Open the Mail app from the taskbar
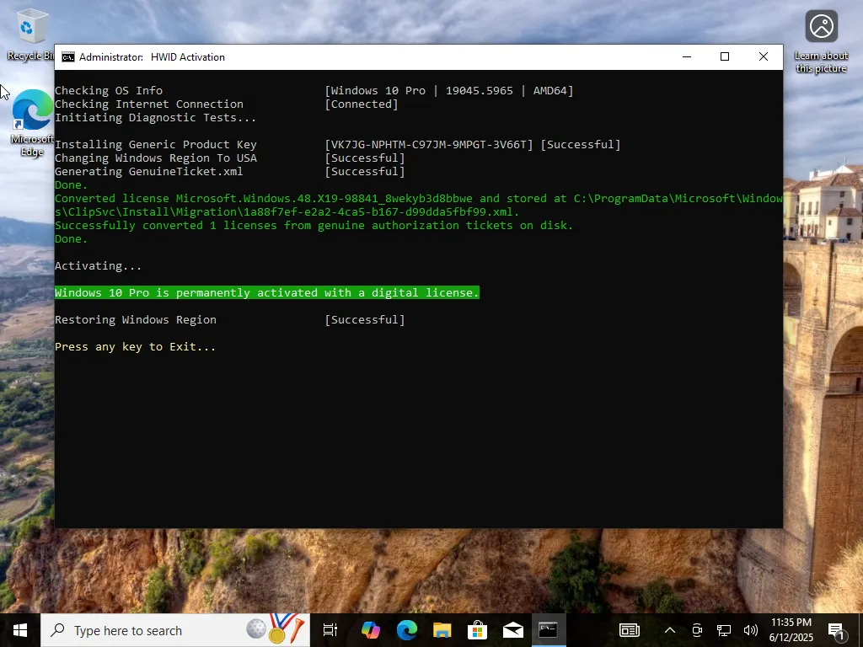This screenshot has width=863, height=647. 513,630
